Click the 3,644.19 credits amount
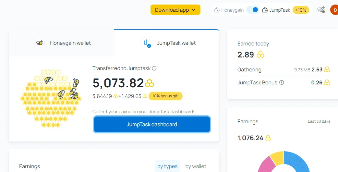338x172 pixels. click(102, 96)
